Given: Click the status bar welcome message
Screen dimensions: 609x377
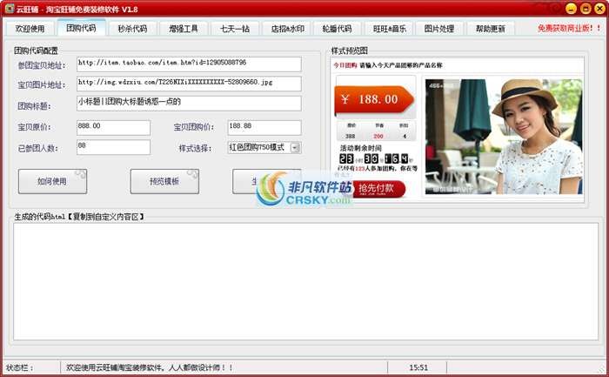Looking at the screenshot, I should pyautogui.click(x=149, y=367).
